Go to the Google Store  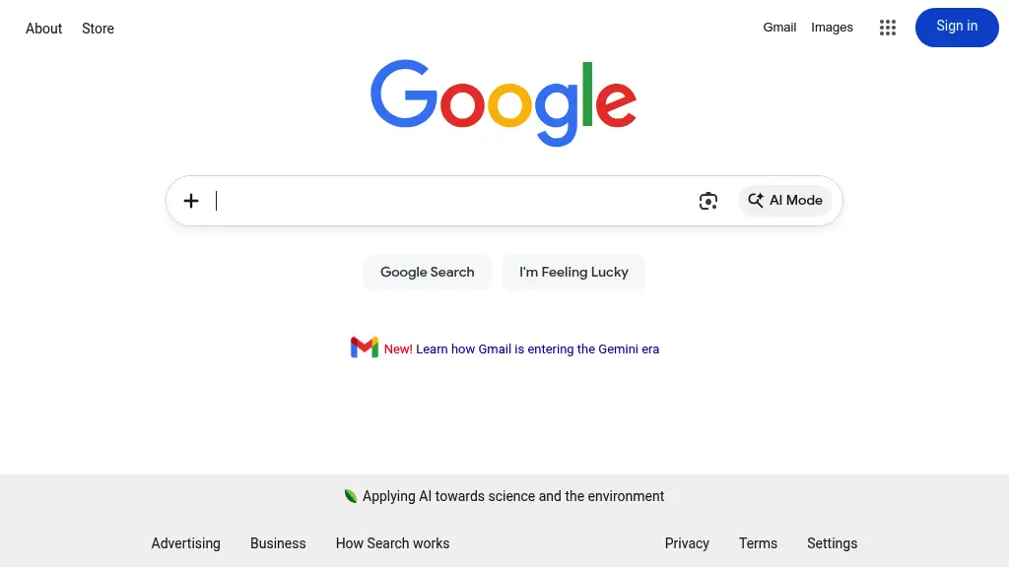tap(98, 29)
